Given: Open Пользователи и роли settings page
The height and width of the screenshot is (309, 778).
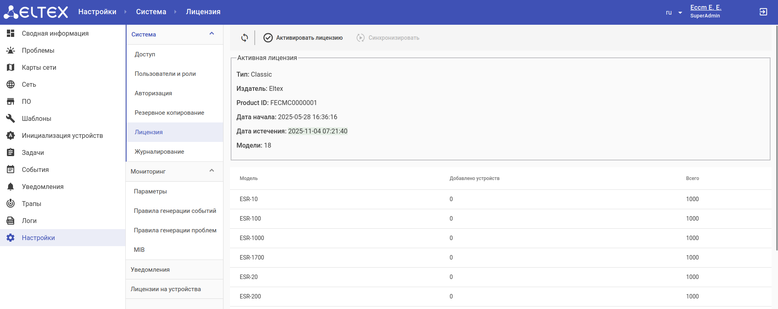Looking at the screenshot, I should click(165, 74).
